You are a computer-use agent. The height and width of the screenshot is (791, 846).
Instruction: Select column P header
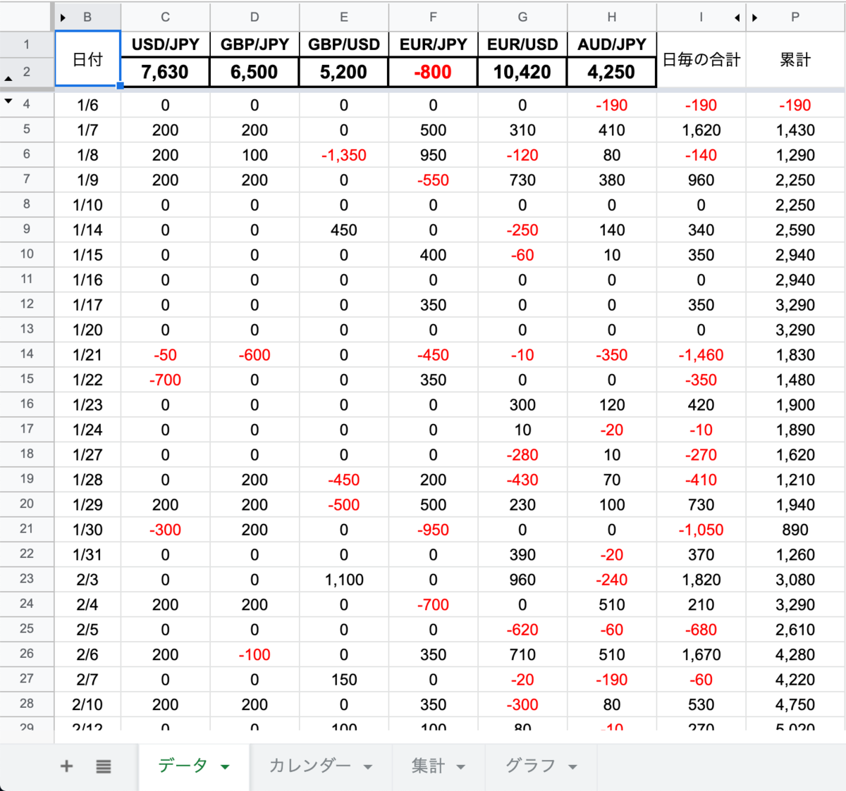(x=795, y=17)
